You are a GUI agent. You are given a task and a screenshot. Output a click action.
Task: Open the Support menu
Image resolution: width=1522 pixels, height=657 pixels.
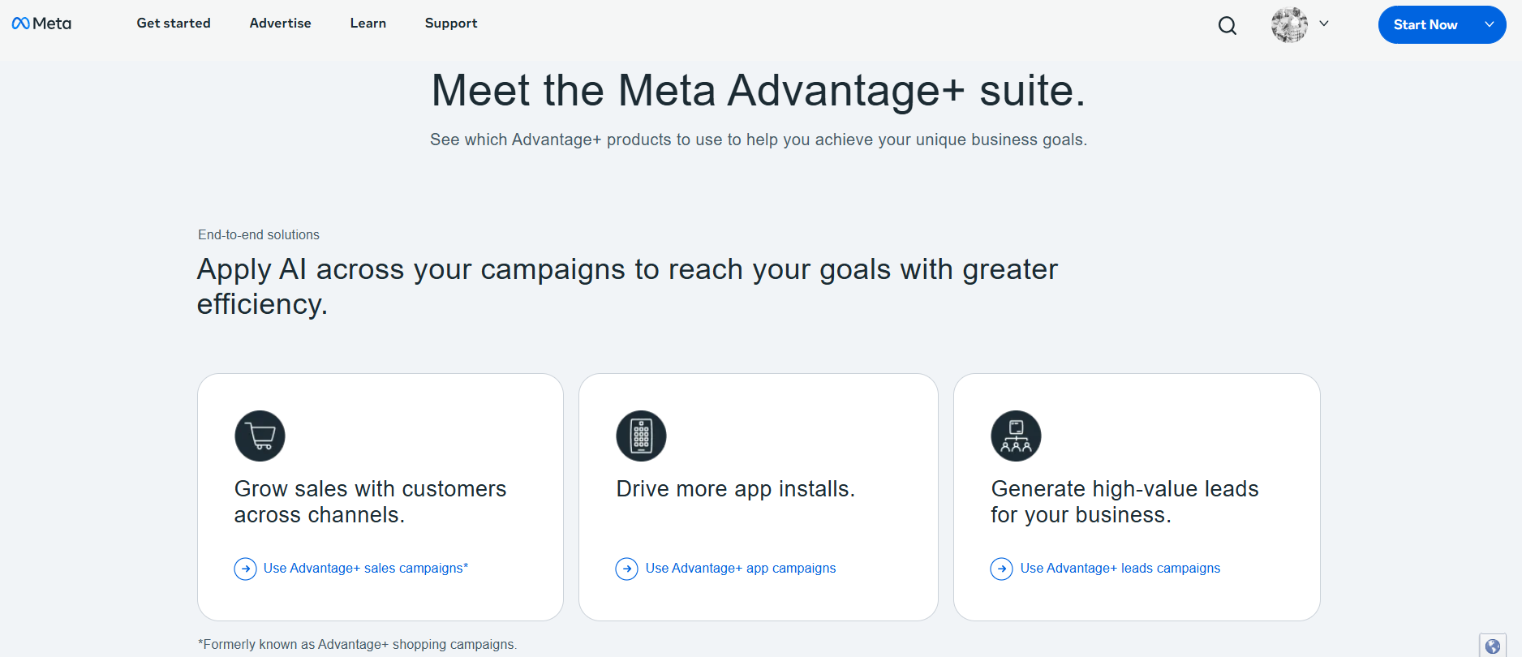[x=451, y=23]
